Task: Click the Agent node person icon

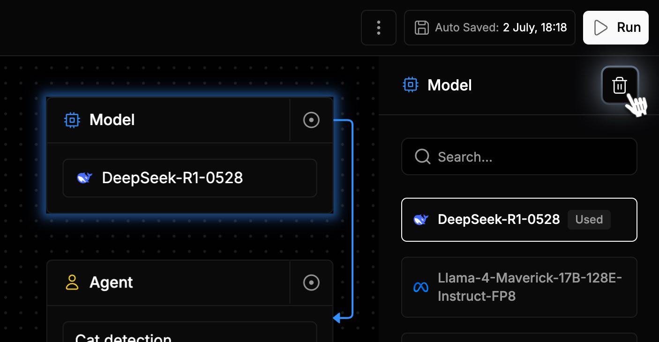Action: point(72,283)
